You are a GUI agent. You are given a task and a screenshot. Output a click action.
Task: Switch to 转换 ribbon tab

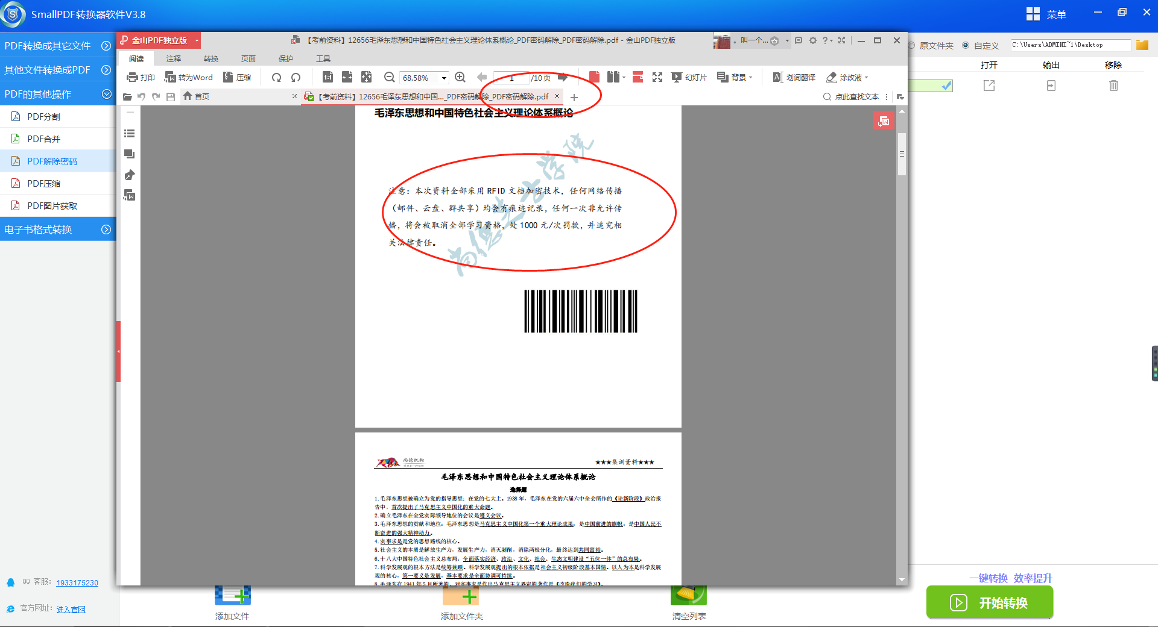pyautogui.click(x=211, y=58)
